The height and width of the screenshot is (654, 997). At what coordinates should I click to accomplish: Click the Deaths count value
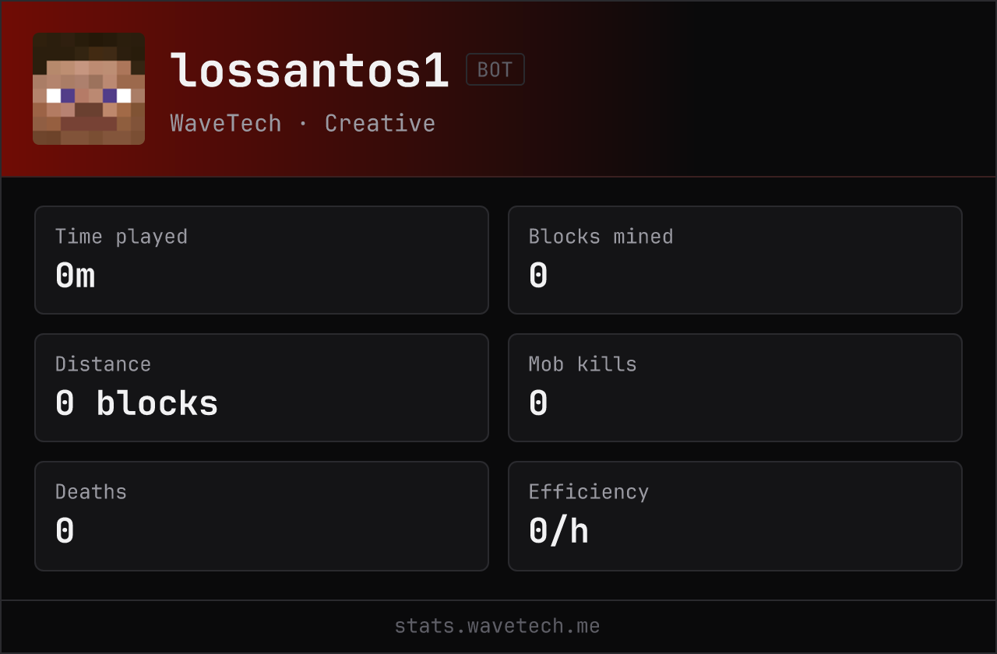(x=65, y=531)
